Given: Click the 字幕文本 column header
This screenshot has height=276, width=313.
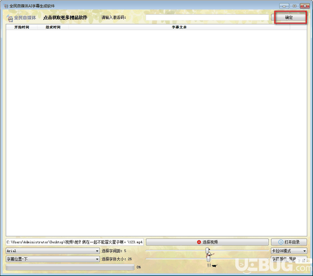Looking at the screenshot, I should click(x=179, y=27).
